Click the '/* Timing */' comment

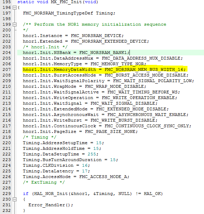[x=39, y=137]
